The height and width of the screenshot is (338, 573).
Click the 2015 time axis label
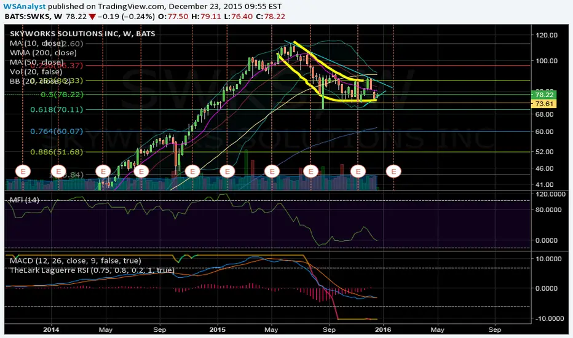coord(218,329)
